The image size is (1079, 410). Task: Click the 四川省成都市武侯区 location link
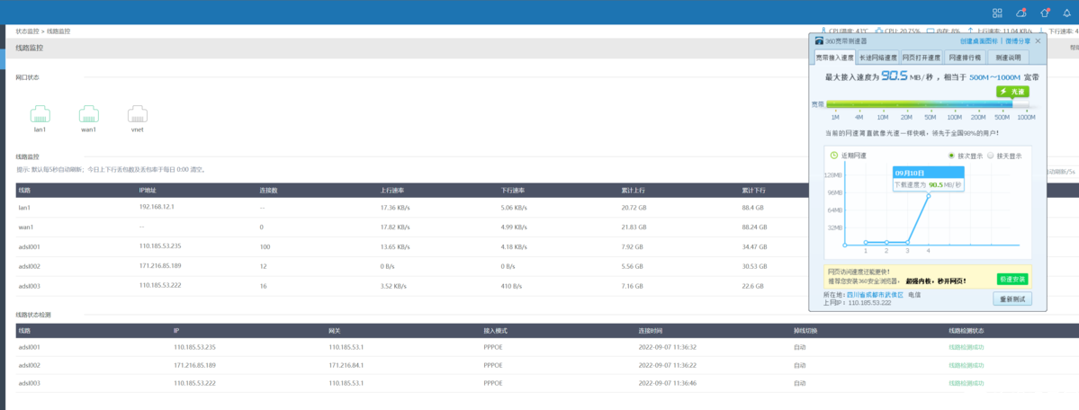(876, 294)
